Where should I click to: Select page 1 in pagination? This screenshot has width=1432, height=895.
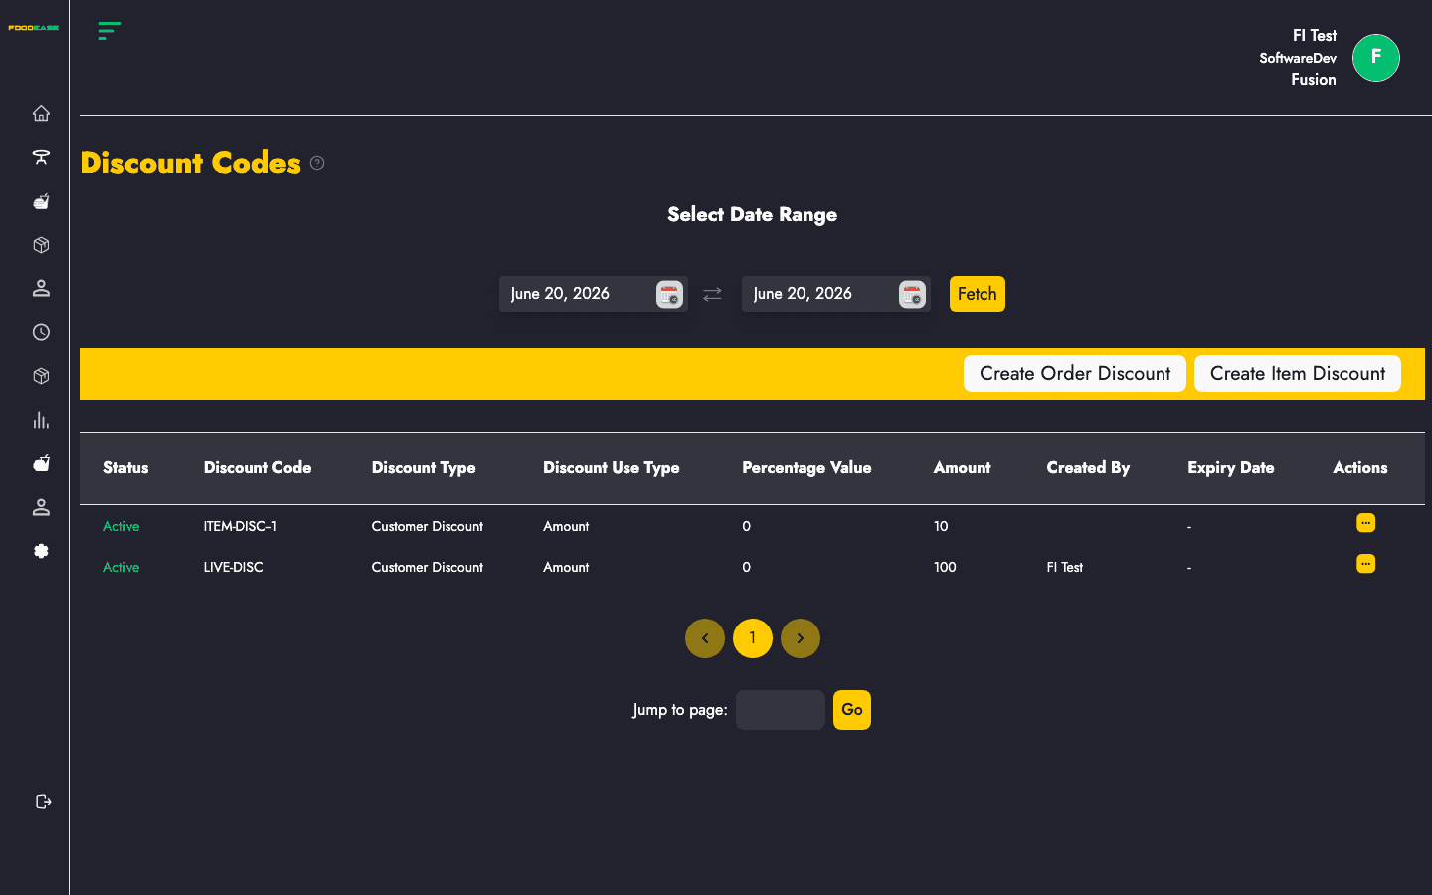[753, 638]
